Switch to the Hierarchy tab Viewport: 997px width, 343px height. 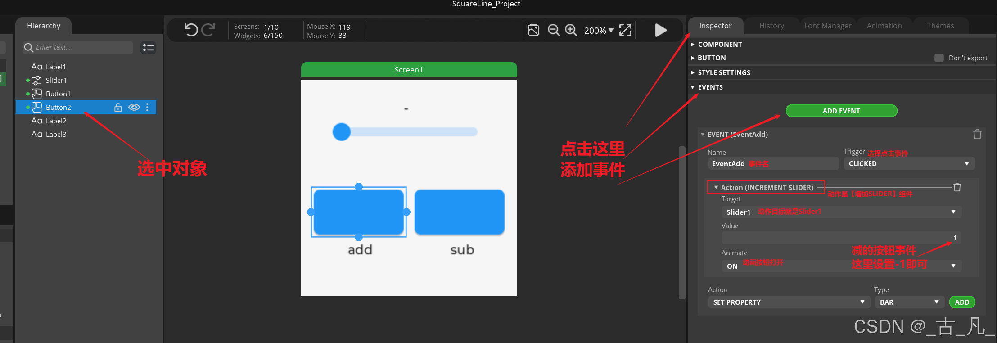(x=44, y=26)
